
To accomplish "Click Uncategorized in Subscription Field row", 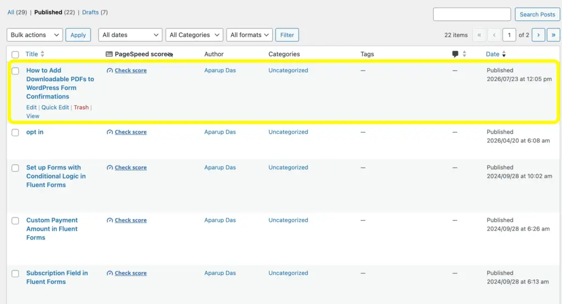I will coord(288,273).
